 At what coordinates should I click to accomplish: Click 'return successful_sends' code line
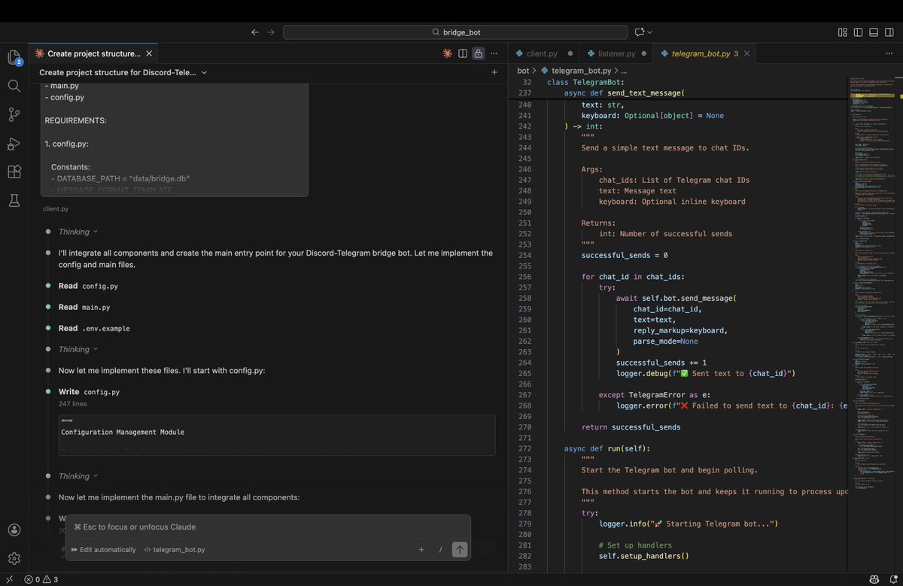631,427
